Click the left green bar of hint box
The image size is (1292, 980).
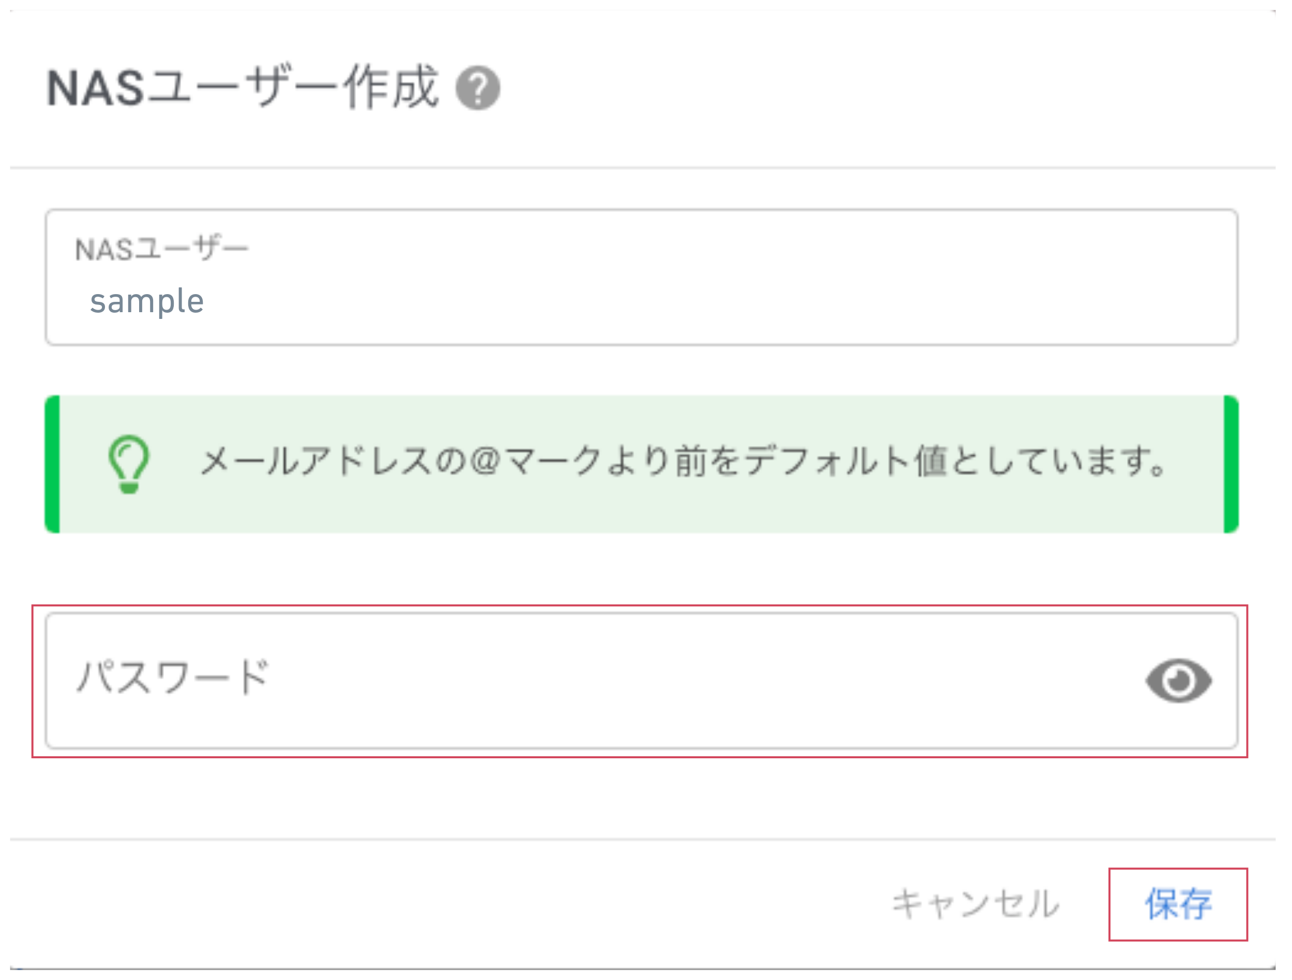(53, 464)
